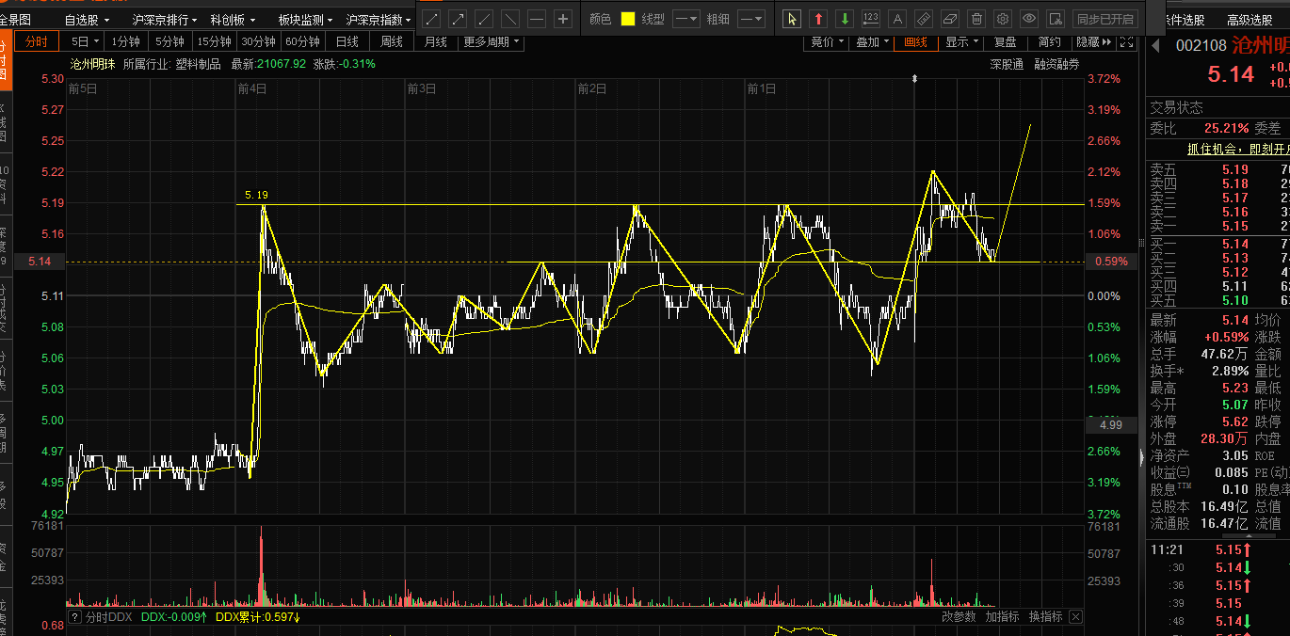The height and width of the screenshot is (636, 1290).
Task: Click the trash can delete-all-drawings icon
Action: point(976,19)
